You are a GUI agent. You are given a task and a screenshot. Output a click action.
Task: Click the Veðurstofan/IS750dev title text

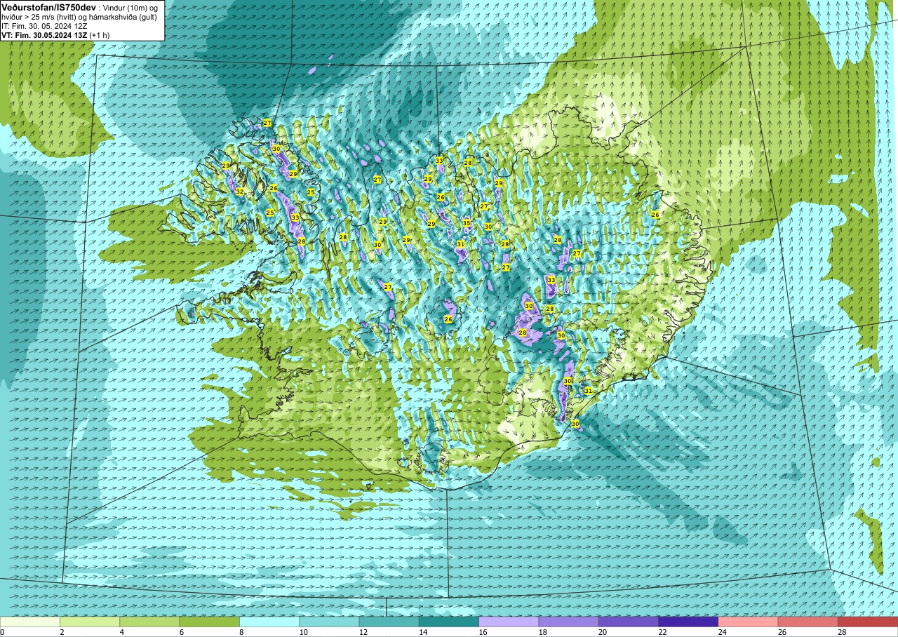43,7
